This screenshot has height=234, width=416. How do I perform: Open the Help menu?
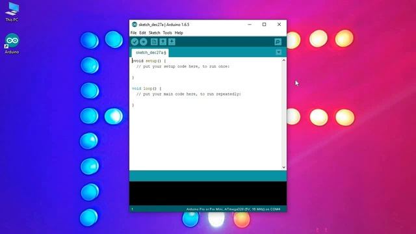coord(179,33)
